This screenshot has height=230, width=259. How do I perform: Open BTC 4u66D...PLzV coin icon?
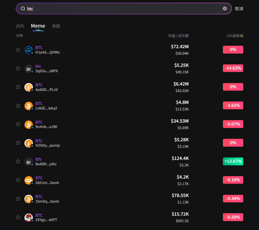pyautogui.click(x=29, y=87)
